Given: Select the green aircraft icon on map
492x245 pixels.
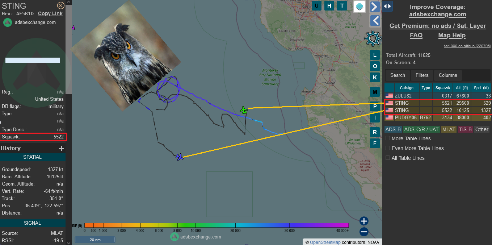Looking at the screenshot, I should [244, 109].
